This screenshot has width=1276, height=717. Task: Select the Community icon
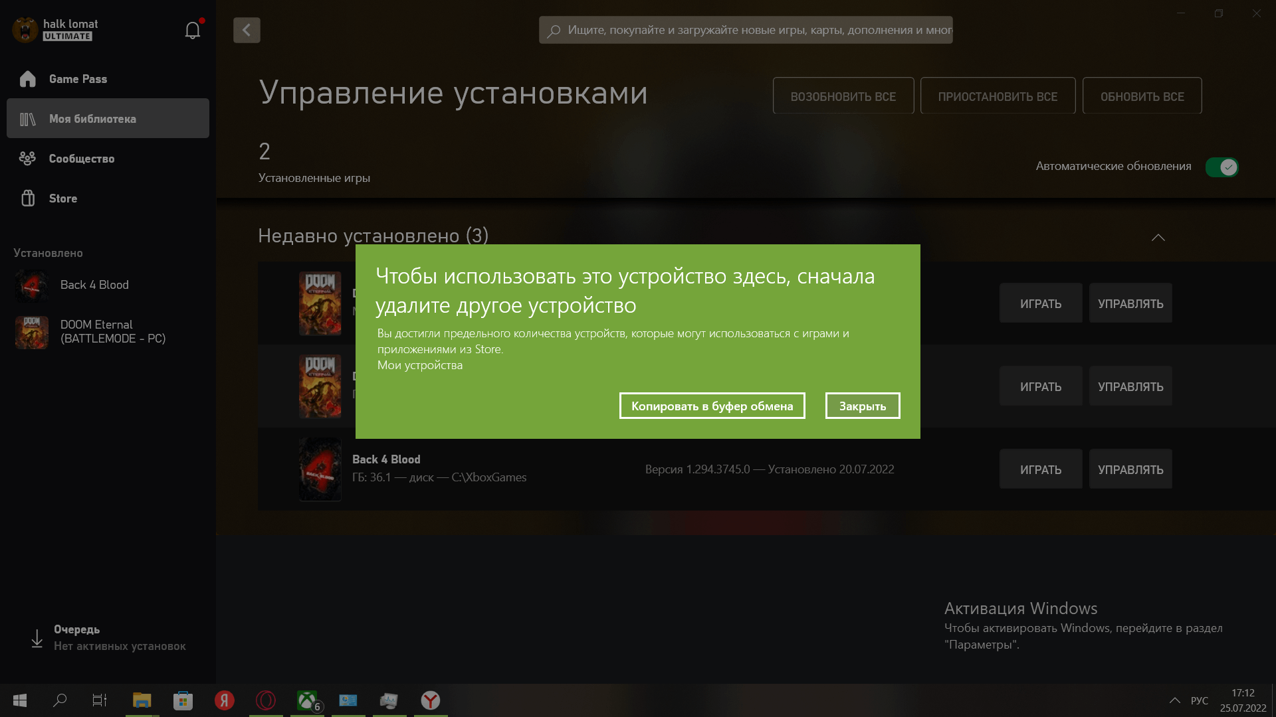tap(27, 159)
